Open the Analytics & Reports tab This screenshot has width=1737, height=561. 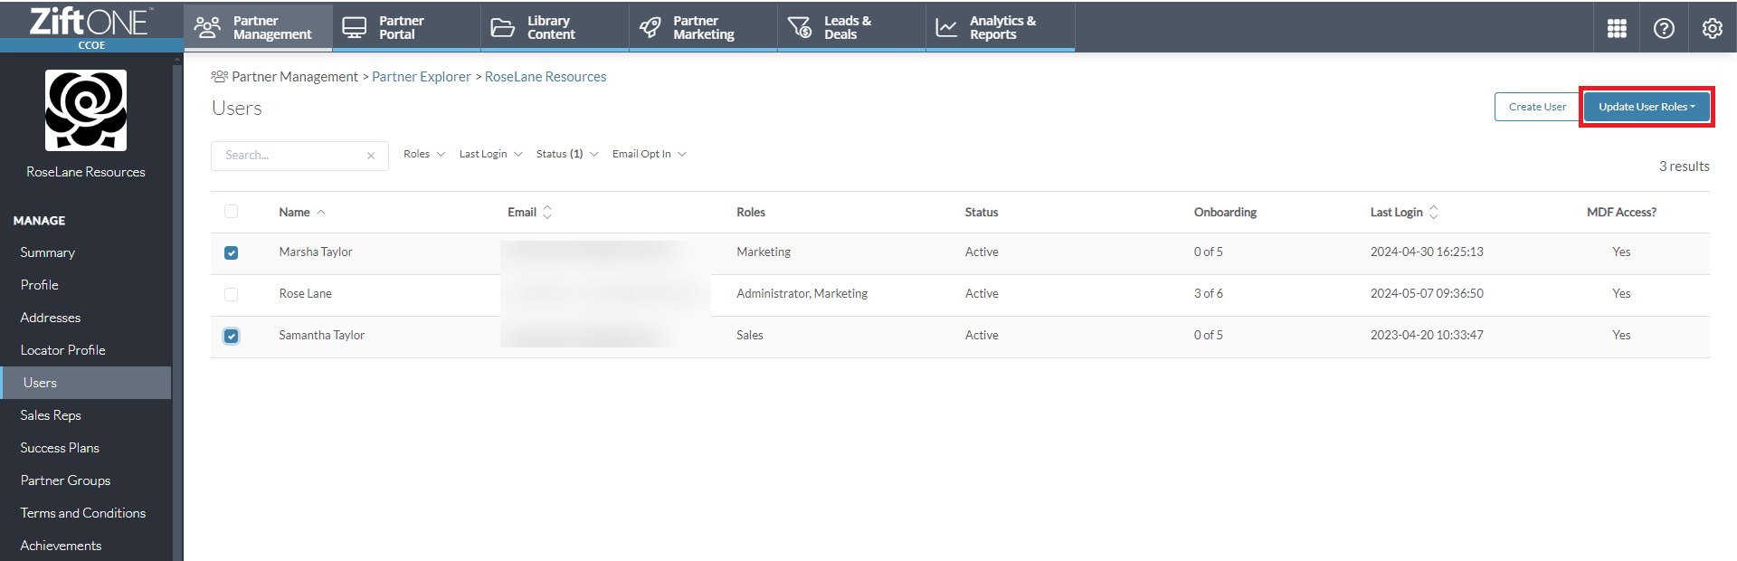(1001, 27)
